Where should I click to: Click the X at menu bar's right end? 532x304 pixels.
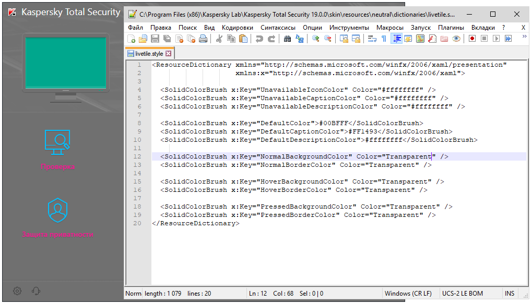(523, 28)
